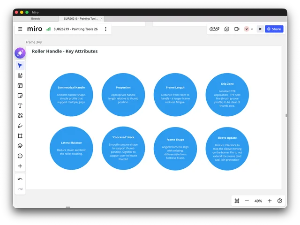The width and height of the screenshot is (300, 225).
Task: Click the green connection status icon
Action: click(x=48, y=29)
